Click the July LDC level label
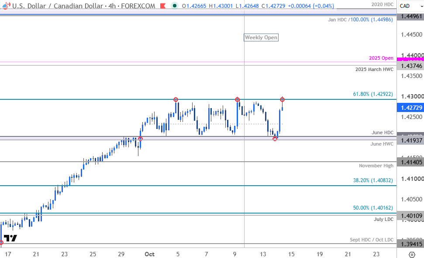424x258 pixels. pos(384,219)
